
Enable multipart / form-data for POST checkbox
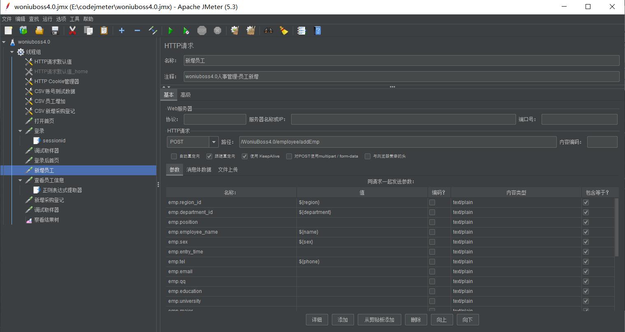tap(289, 156)
